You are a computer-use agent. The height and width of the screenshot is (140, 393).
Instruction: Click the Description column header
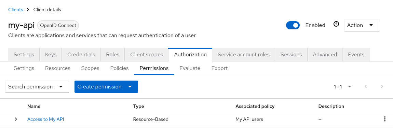click(x=331, y=106)
